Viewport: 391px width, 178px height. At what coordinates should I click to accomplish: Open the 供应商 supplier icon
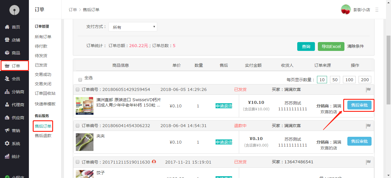pyautogui.click(x=7, y=118)
